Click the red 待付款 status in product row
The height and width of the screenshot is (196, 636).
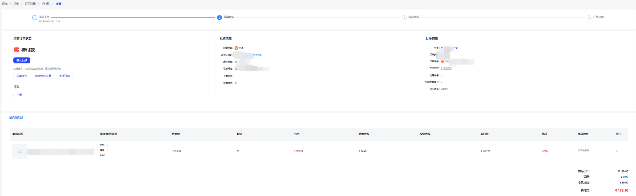545,151
